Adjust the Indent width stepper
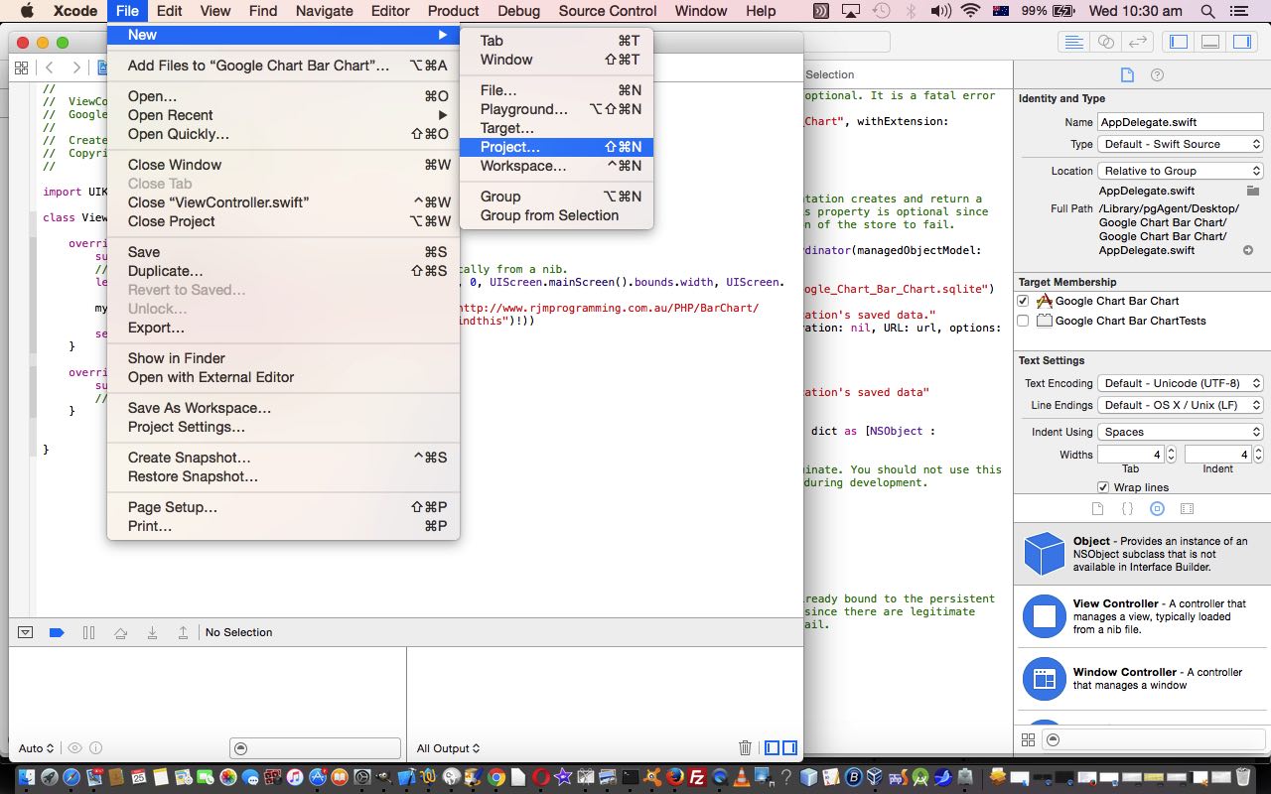 (x=1258, y=455)
